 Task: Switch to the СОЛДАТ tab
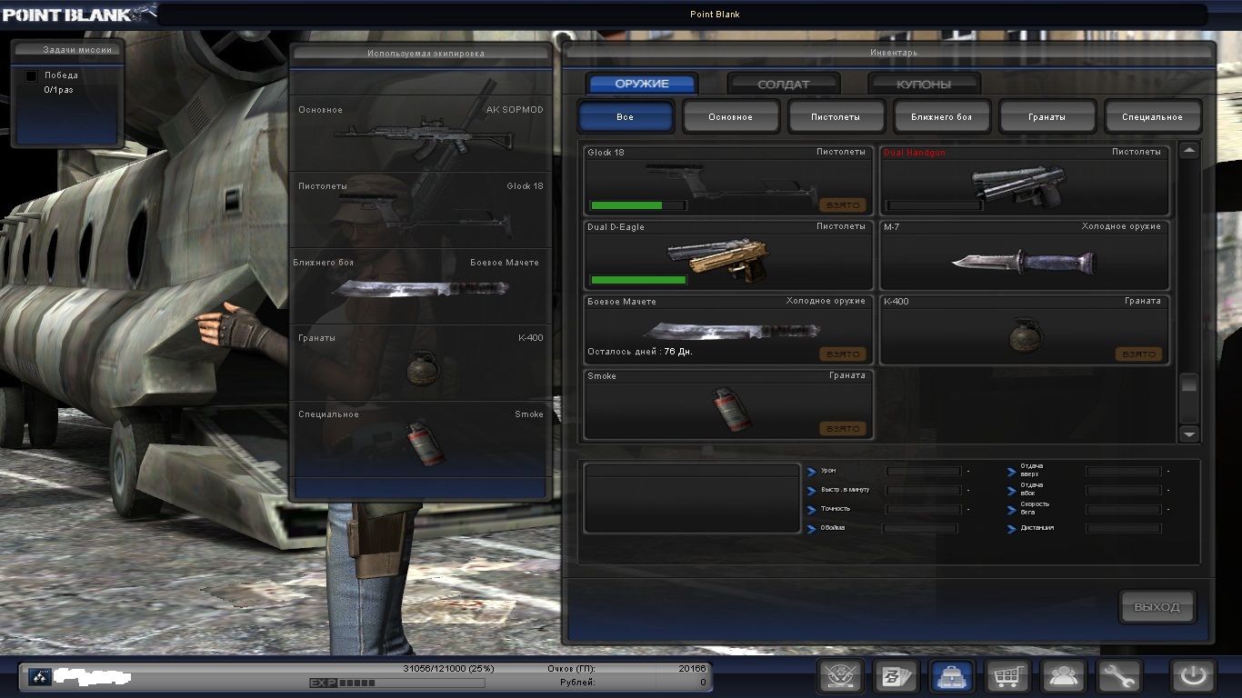pos(784,85)
